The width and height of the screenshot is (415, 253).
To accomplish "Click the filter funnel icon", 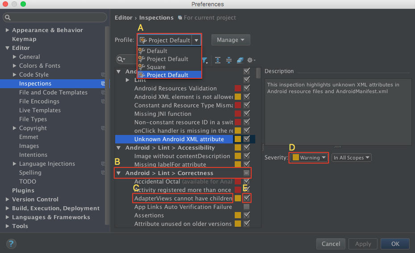I will point(204,60).
